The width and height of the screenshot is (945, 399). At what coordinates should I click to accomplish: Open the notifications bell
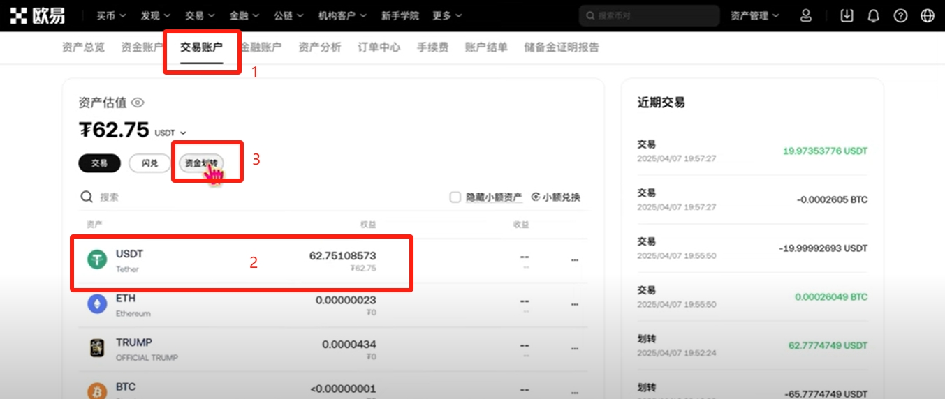[x=873, y=15]
